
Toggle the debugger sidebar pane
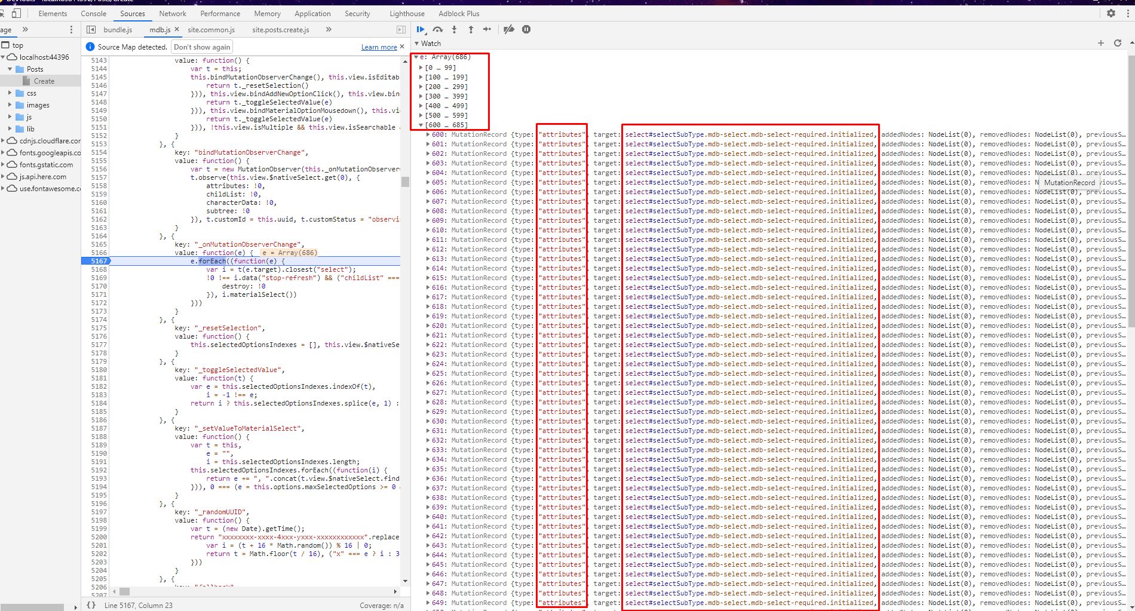[401, 29]
